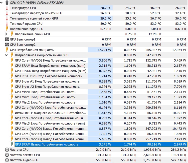The width and height of the screenshot is (188, 163).
Task: Select the Температура GPU sensor row
Action: click(96, 8)
